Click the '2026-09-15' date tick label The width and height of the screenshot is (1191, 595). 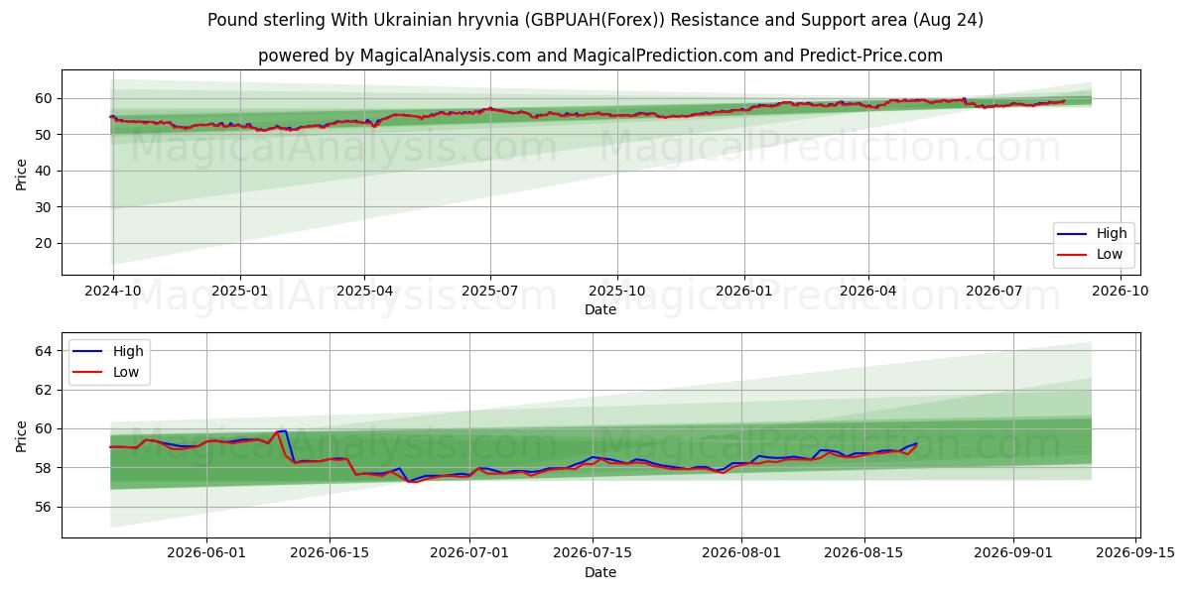point(1136,555)
